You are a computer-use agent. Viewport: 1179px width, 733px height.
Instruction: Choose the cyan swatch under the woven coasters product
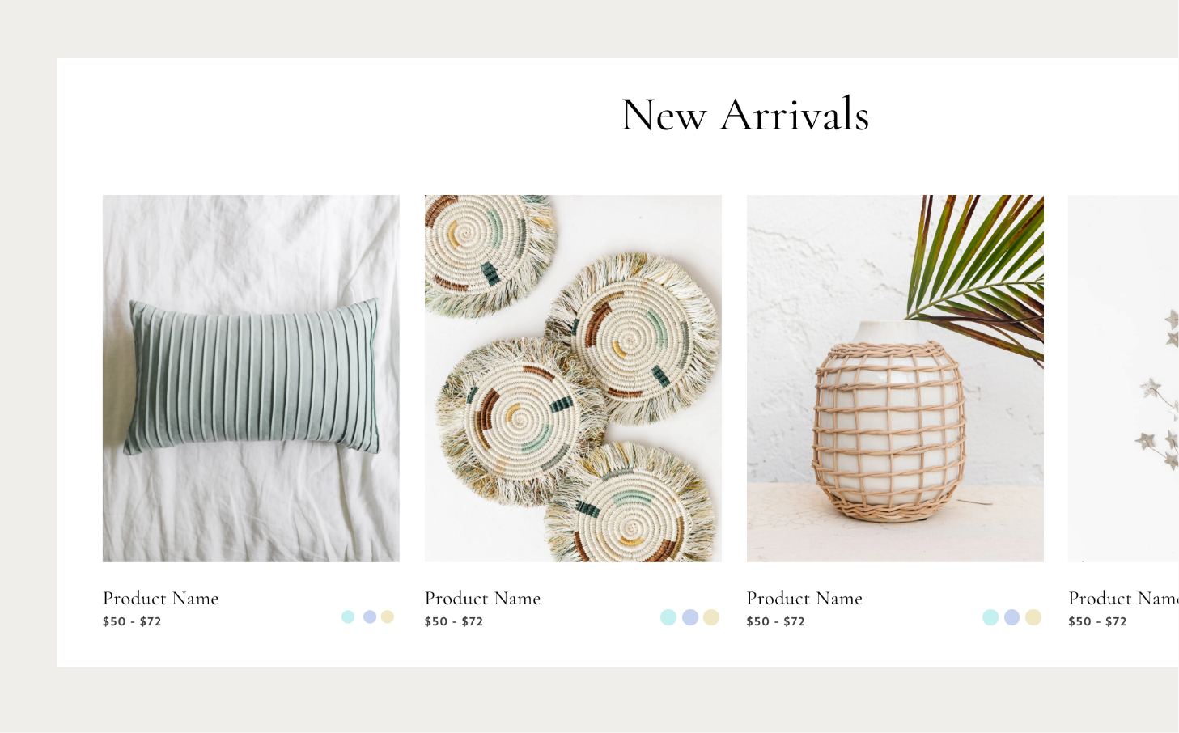(668, 617)
